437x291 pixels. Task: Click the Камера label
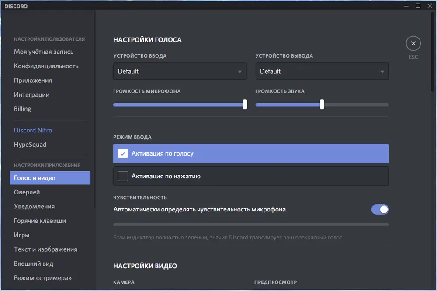tap(124, 282)
